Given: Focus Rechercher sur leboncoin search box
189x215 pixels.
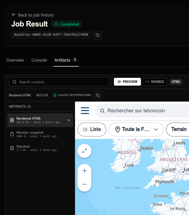Looking at the screenshot, I should point(142,111).
